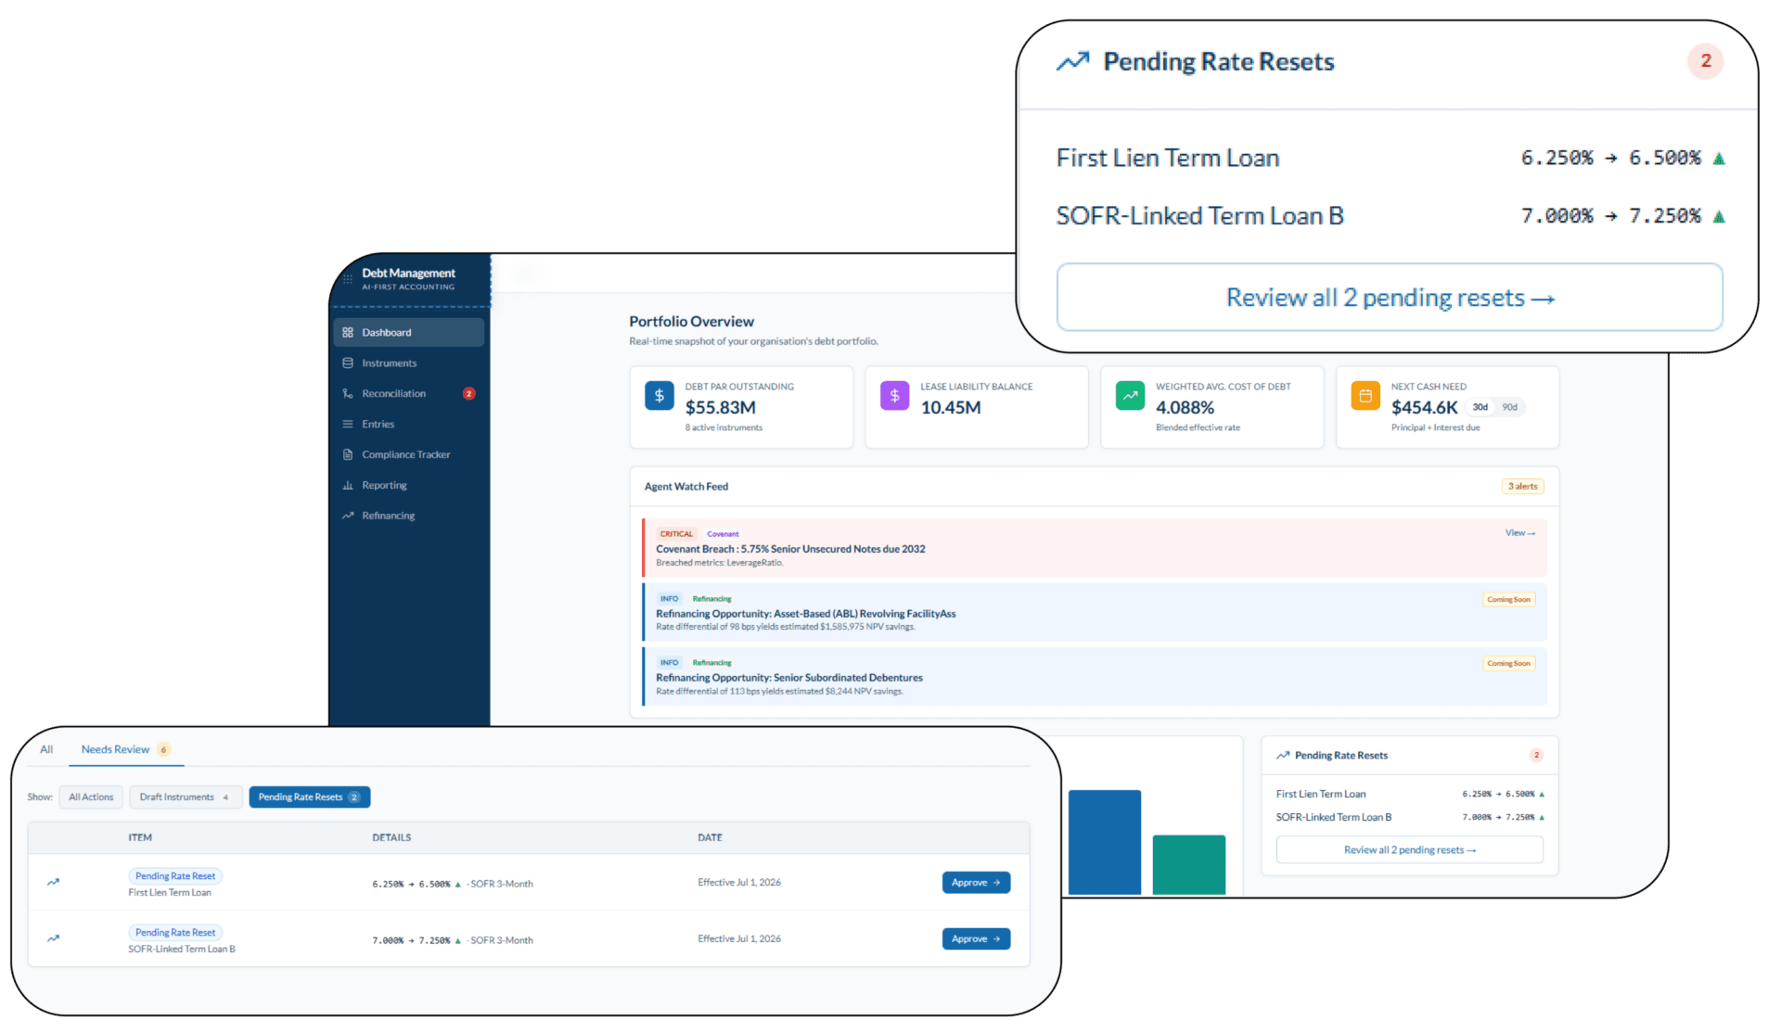Click the Debt Par Outstanding dollar icon
Screen dimensions: 1781x1033
point(660,395)
